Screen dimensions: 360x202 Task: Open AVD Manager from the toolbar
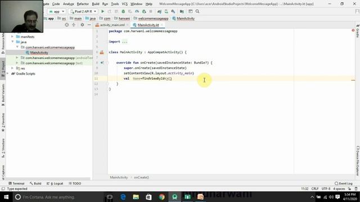click(x=166, y=11)
